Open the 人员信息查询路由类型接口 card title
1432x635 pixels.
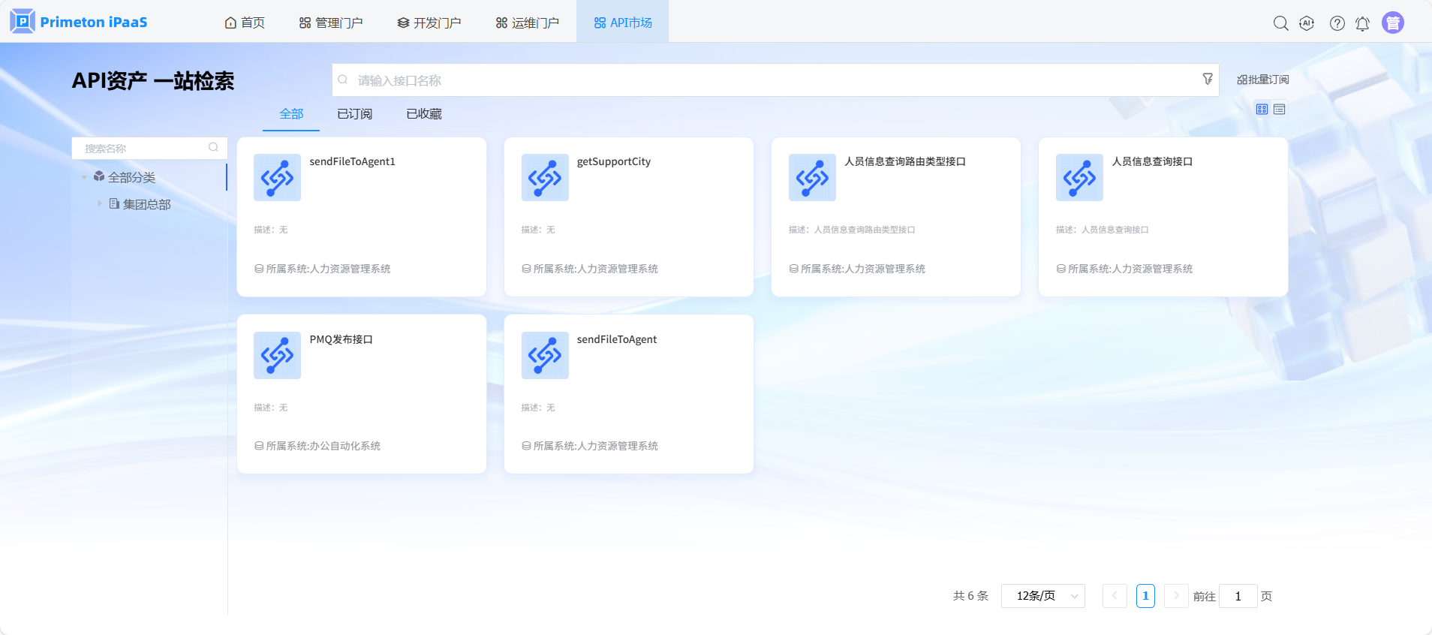coord(905,161)
